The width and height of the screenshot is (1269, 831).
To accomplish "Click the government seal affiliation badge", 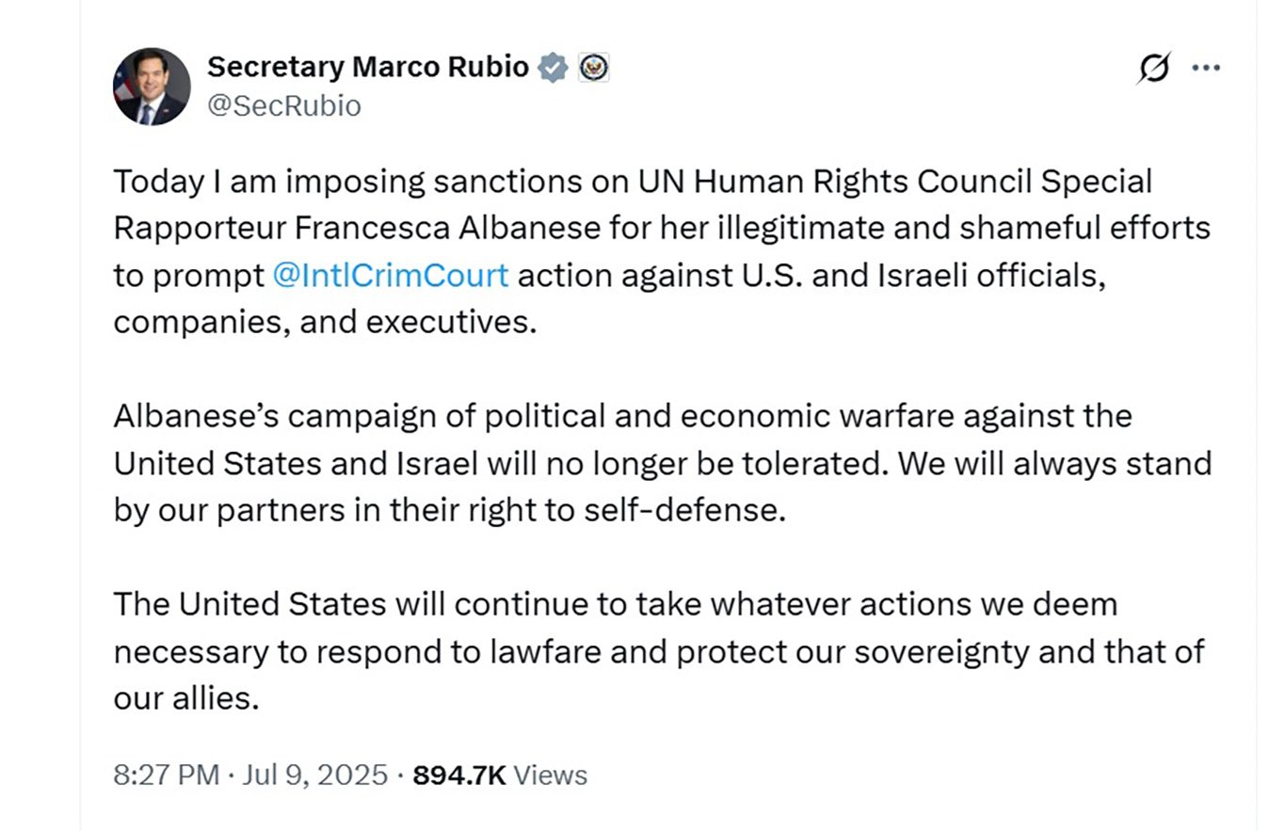I will [594, 67].
